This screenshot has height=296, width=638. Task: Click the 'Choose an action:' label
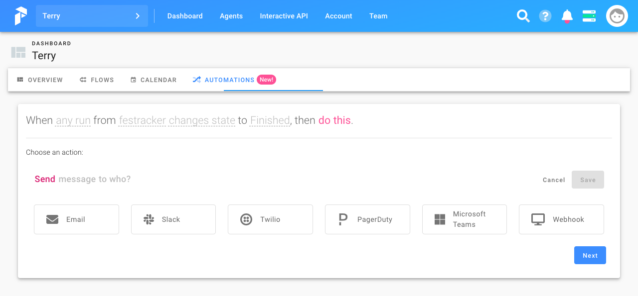[x=54, y=152]
